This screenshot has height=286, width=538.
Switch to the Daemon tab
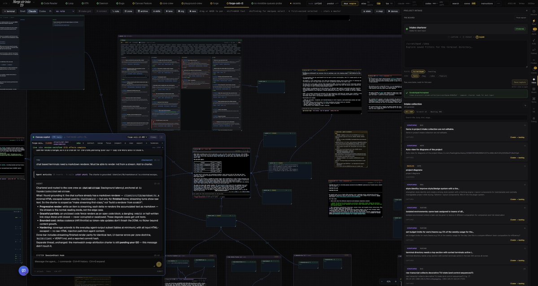tap(102, 4)
